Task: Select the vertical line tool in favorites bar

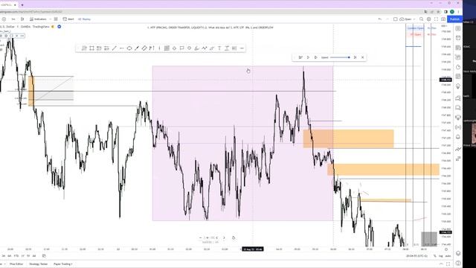Action: point(159,48)
